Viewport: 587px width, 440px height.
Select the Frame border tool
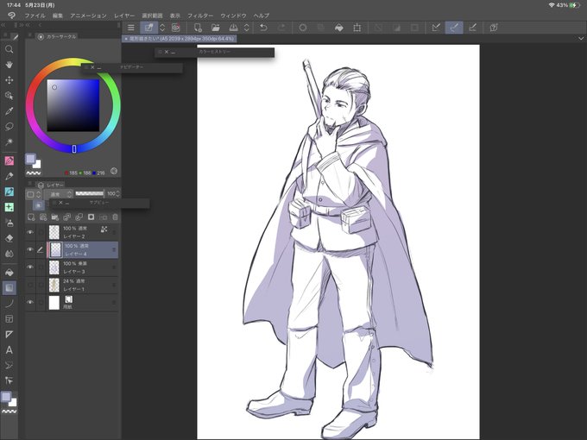[9, 318]
